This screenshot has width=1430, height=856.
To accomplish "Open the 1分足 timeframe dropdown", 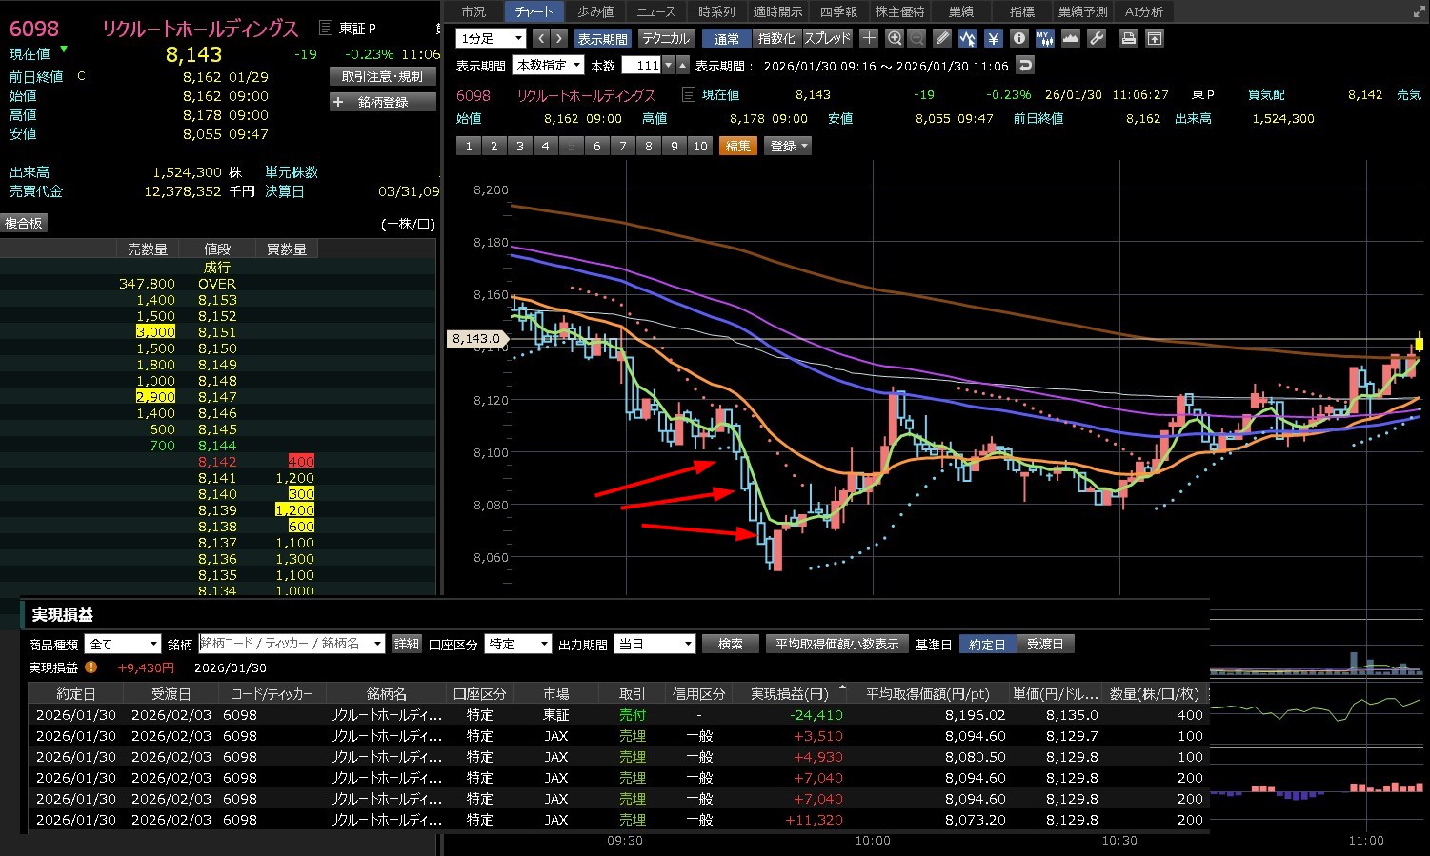I will [491, 38].
